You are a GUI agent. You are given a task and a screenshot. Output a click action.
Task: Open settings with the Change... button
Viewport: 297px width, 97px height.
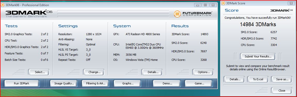(x=94, y=72)
